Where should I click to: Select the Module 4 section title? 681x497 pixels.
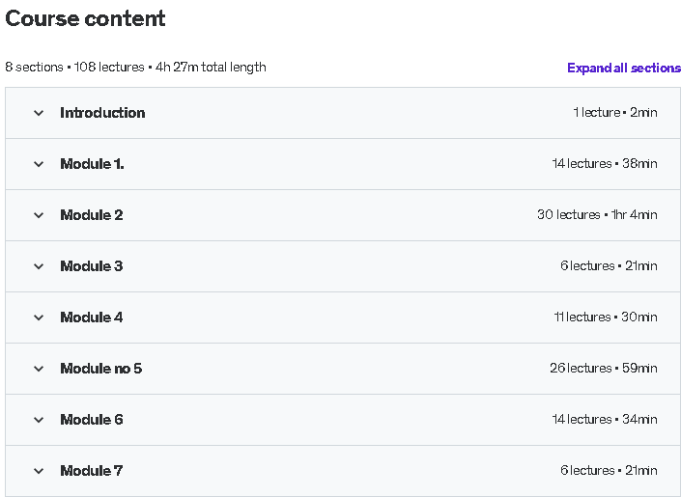(x=92, y=318)
